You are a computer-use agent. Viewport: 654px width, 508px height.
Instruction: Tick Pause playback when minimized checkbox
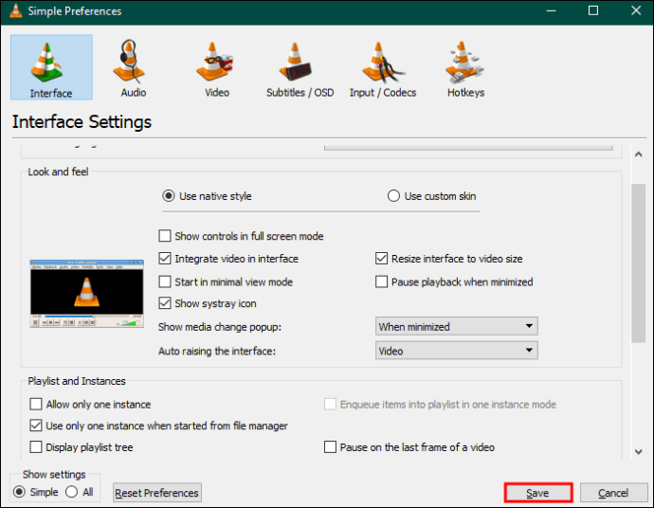tap(381, 281)
